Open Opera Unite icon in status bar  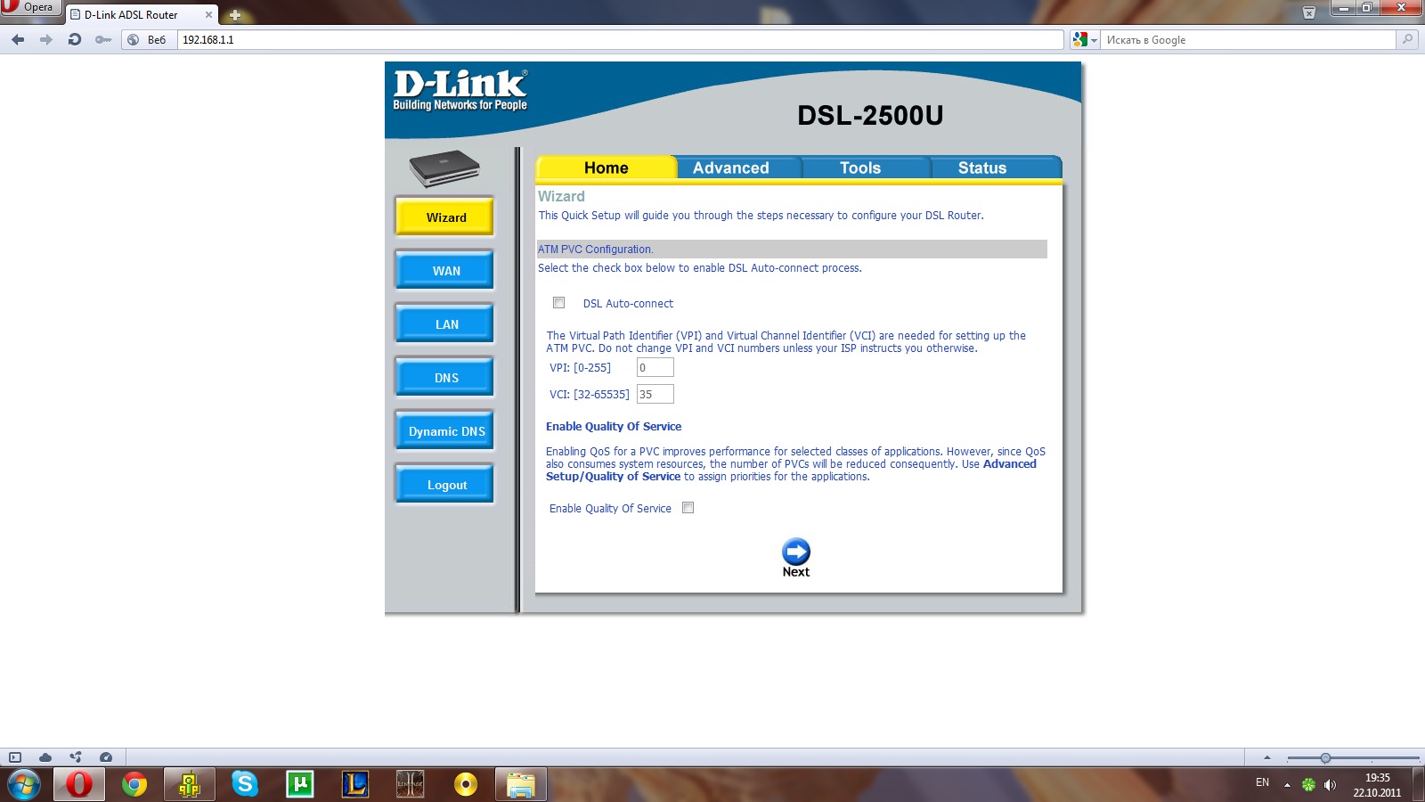coord(76,757)
